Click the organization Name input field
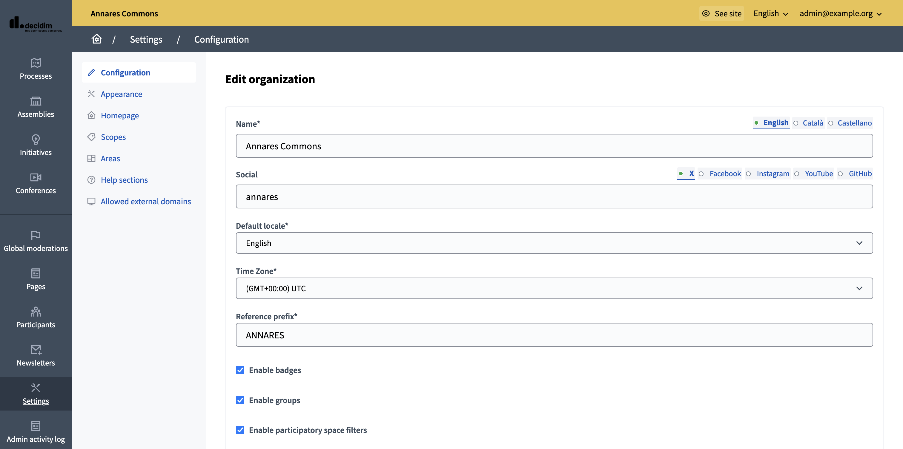Screen dimensions: 903x449 (x=554, y=145)
